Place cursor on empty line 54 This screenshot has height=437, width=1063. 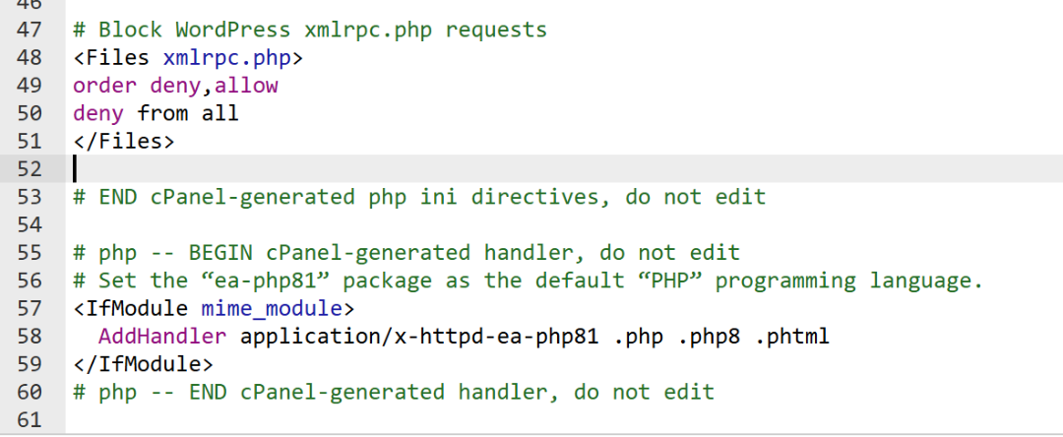tap(564, 224)
